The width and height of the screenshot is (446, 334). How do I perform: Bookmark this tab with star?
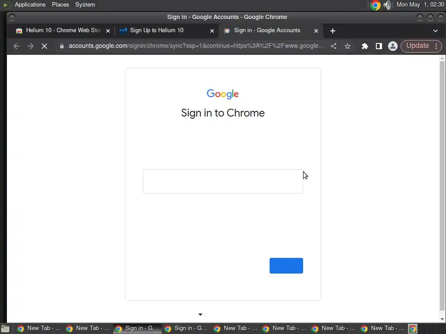click(348, 46)
